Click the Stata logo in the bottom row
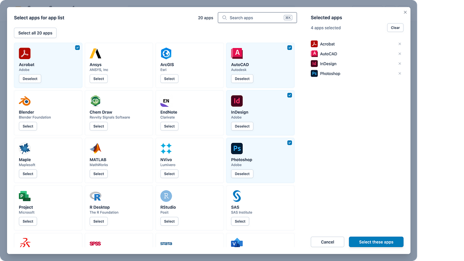The width and height of the screenshot is (464, 261). [x=166, y=244]
